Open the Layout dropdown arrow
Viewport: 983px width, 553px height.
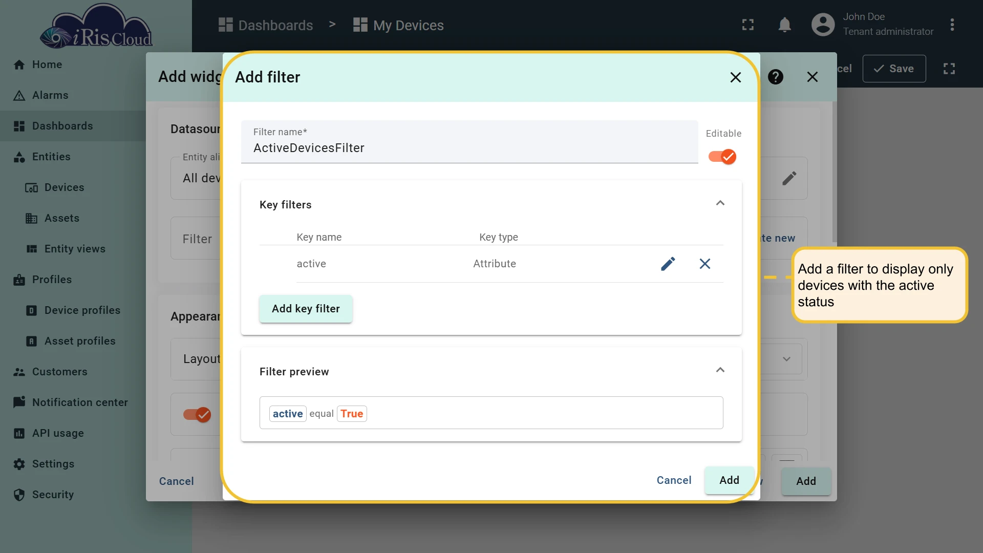tap(786, 359)
